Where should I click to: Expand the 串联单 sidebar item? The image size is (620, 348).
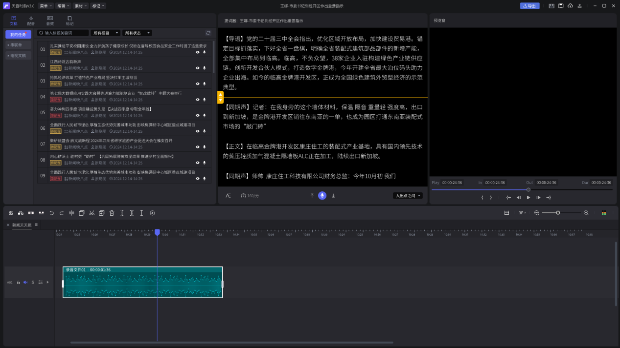tap(19, 45)
